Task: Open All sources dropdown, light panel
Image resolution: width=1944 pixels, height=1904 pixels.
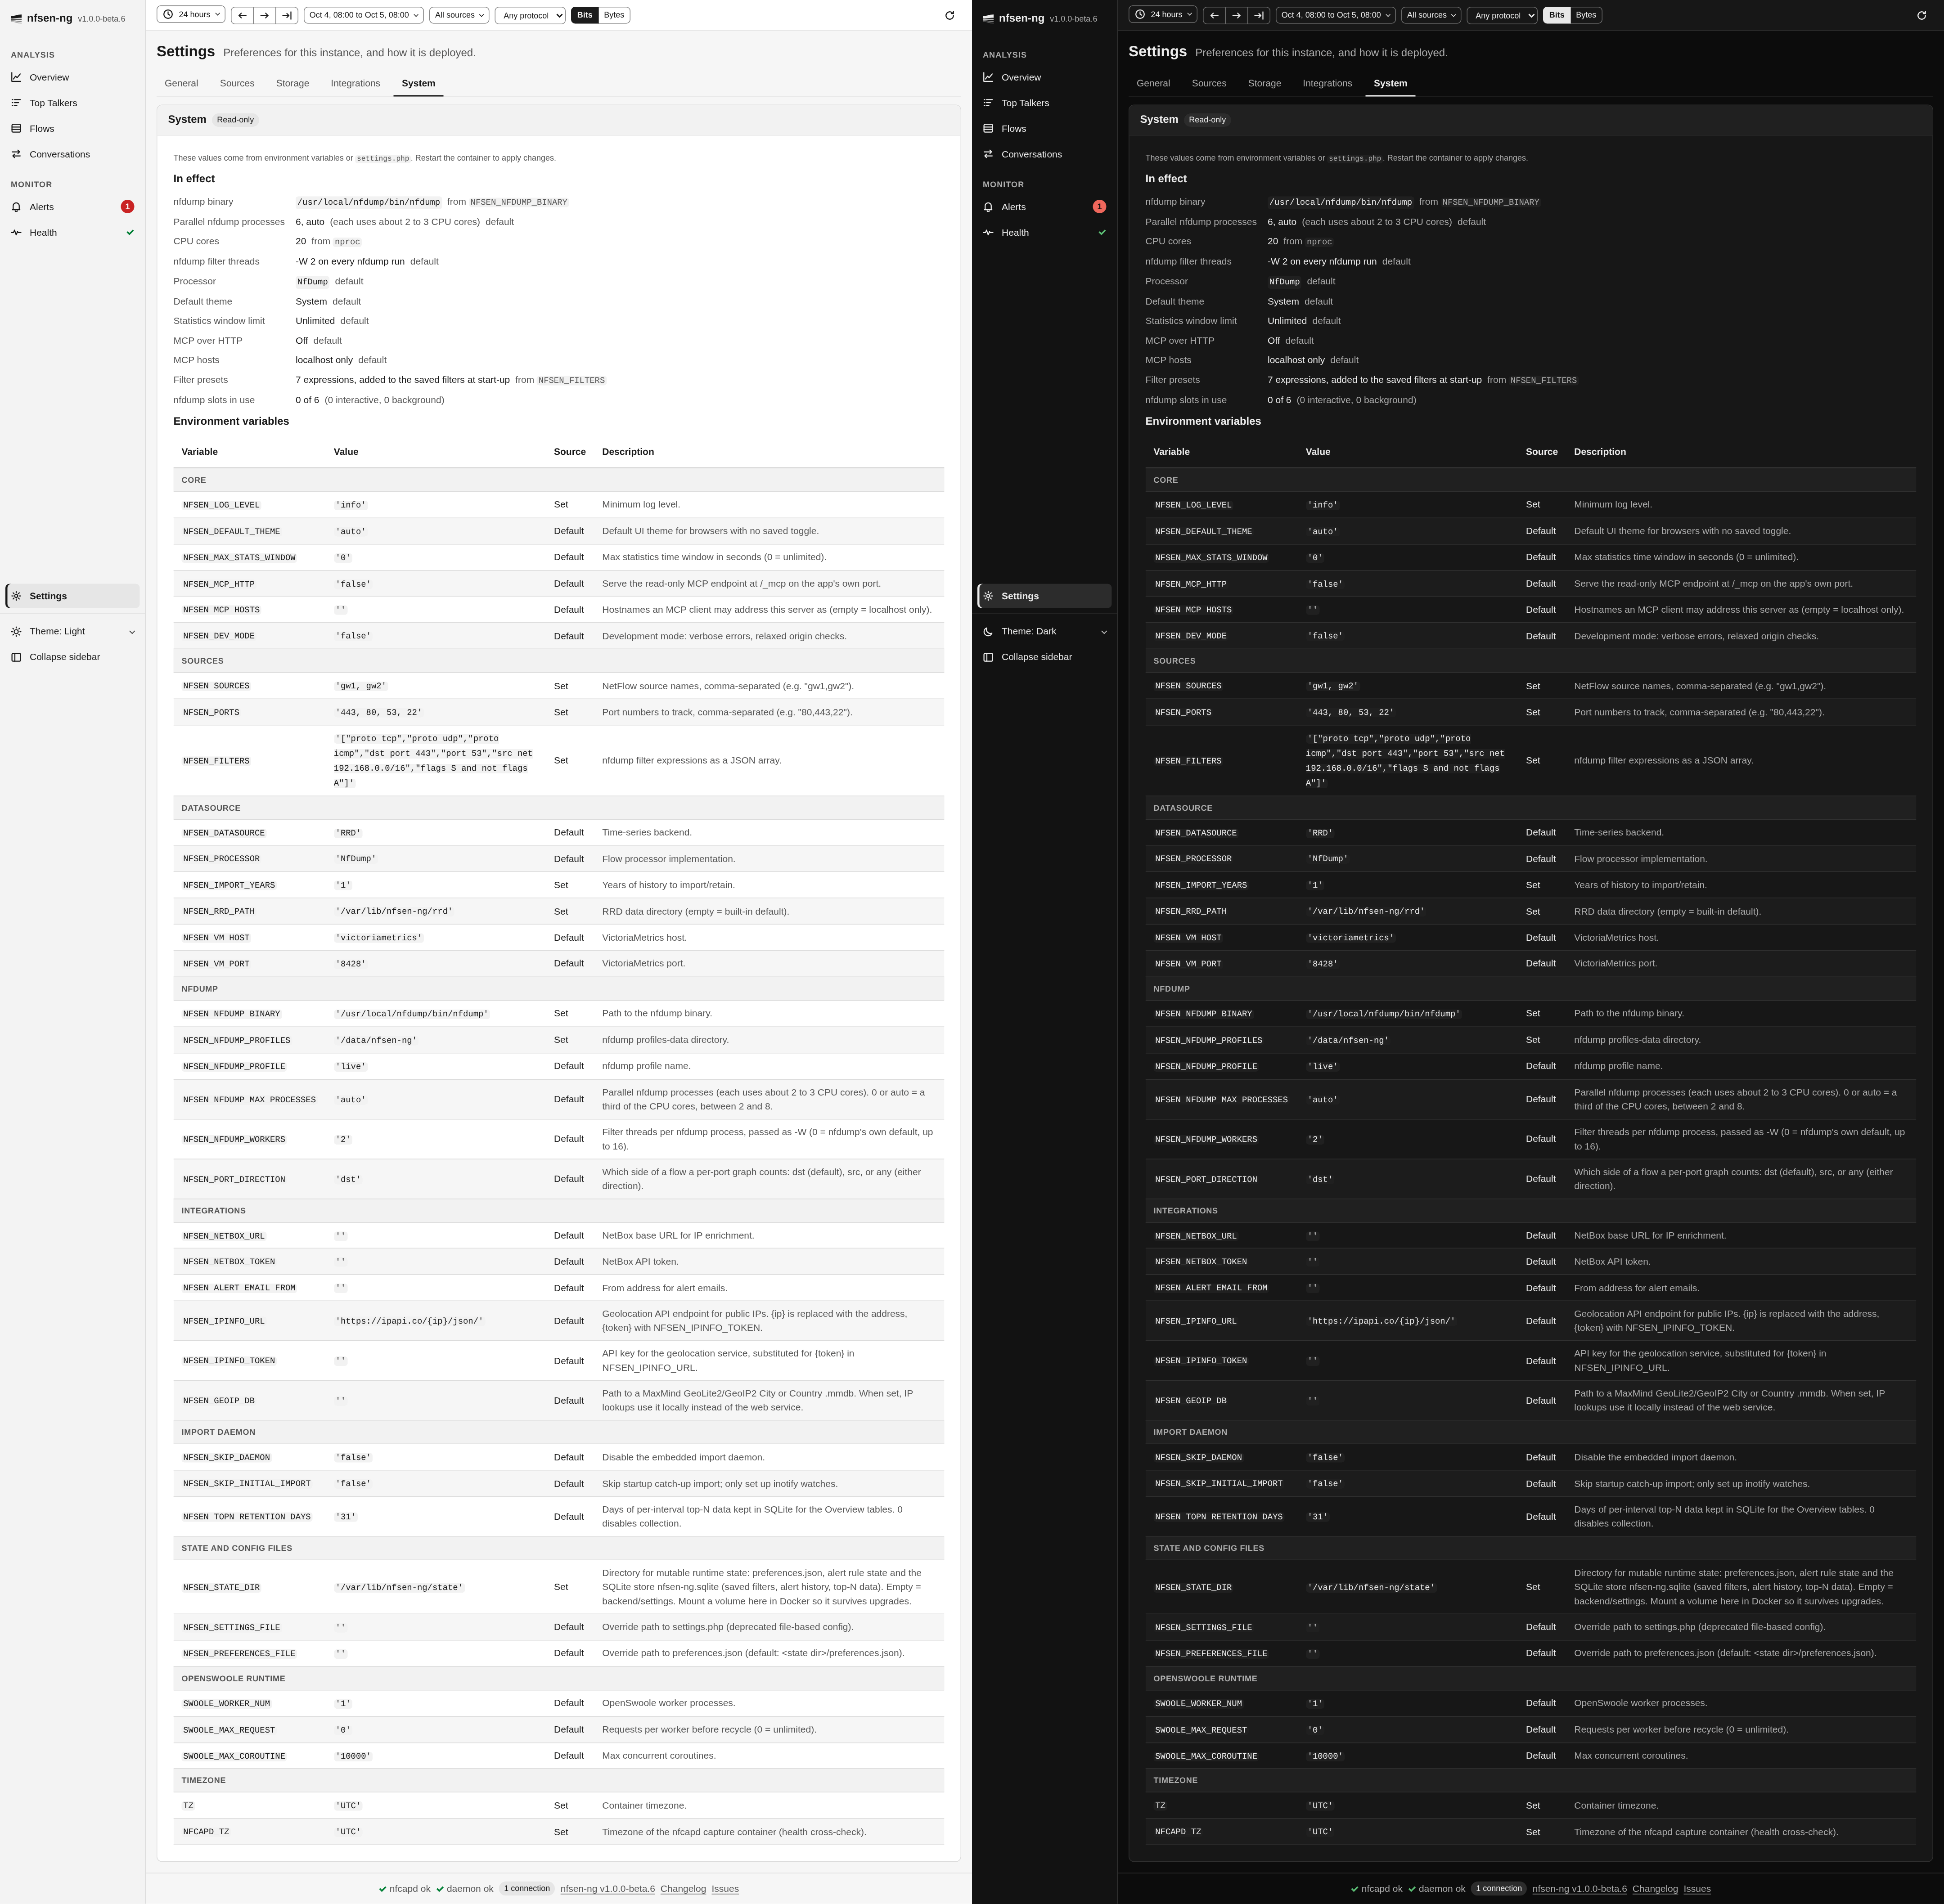Action: click(x=459, y=15)
